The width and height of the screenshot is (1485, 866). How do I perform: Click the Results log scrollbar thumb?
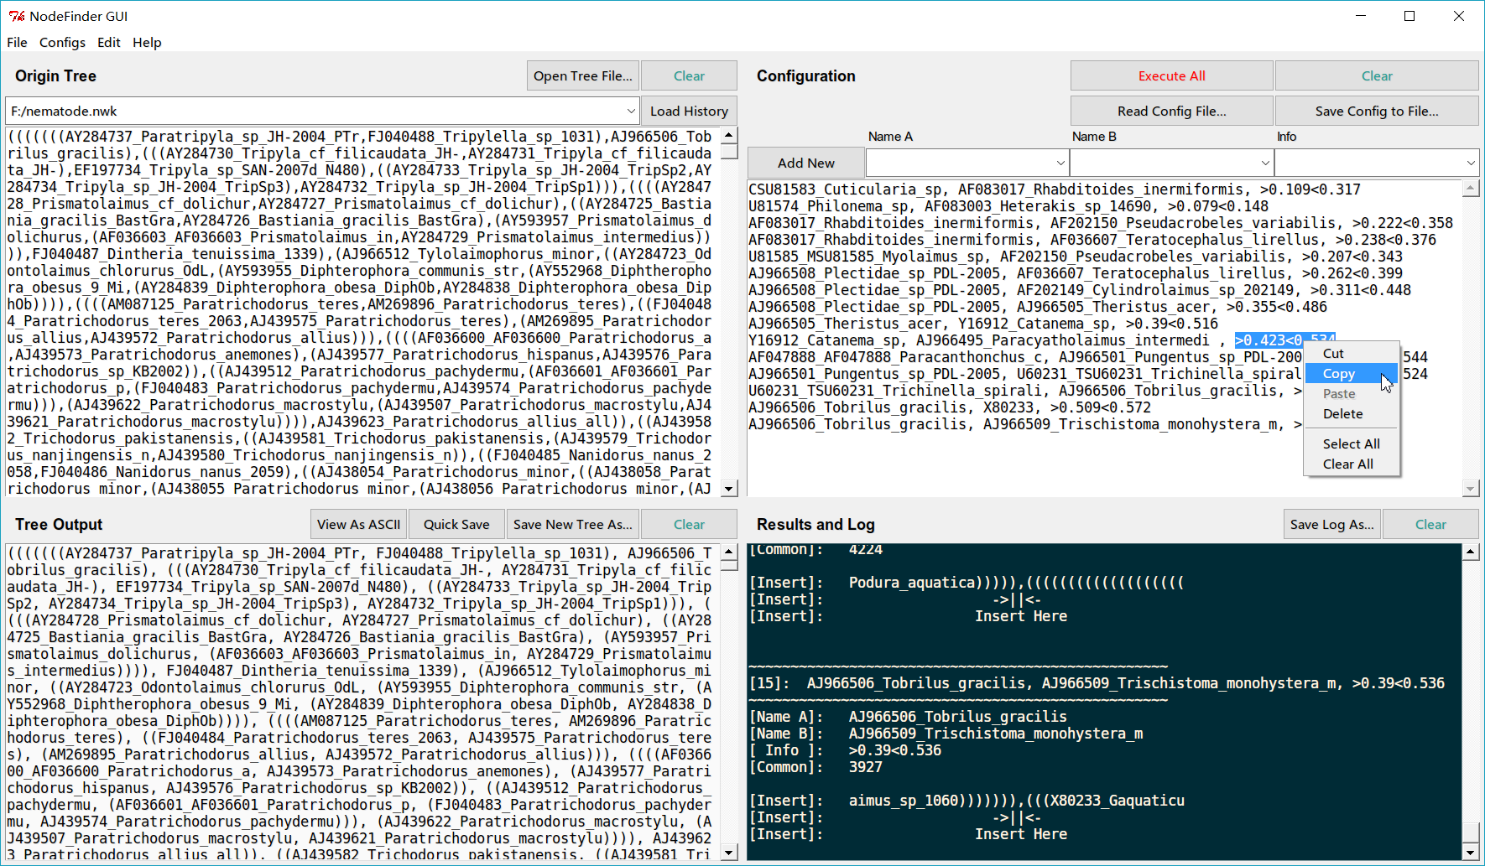point(1470,832)
